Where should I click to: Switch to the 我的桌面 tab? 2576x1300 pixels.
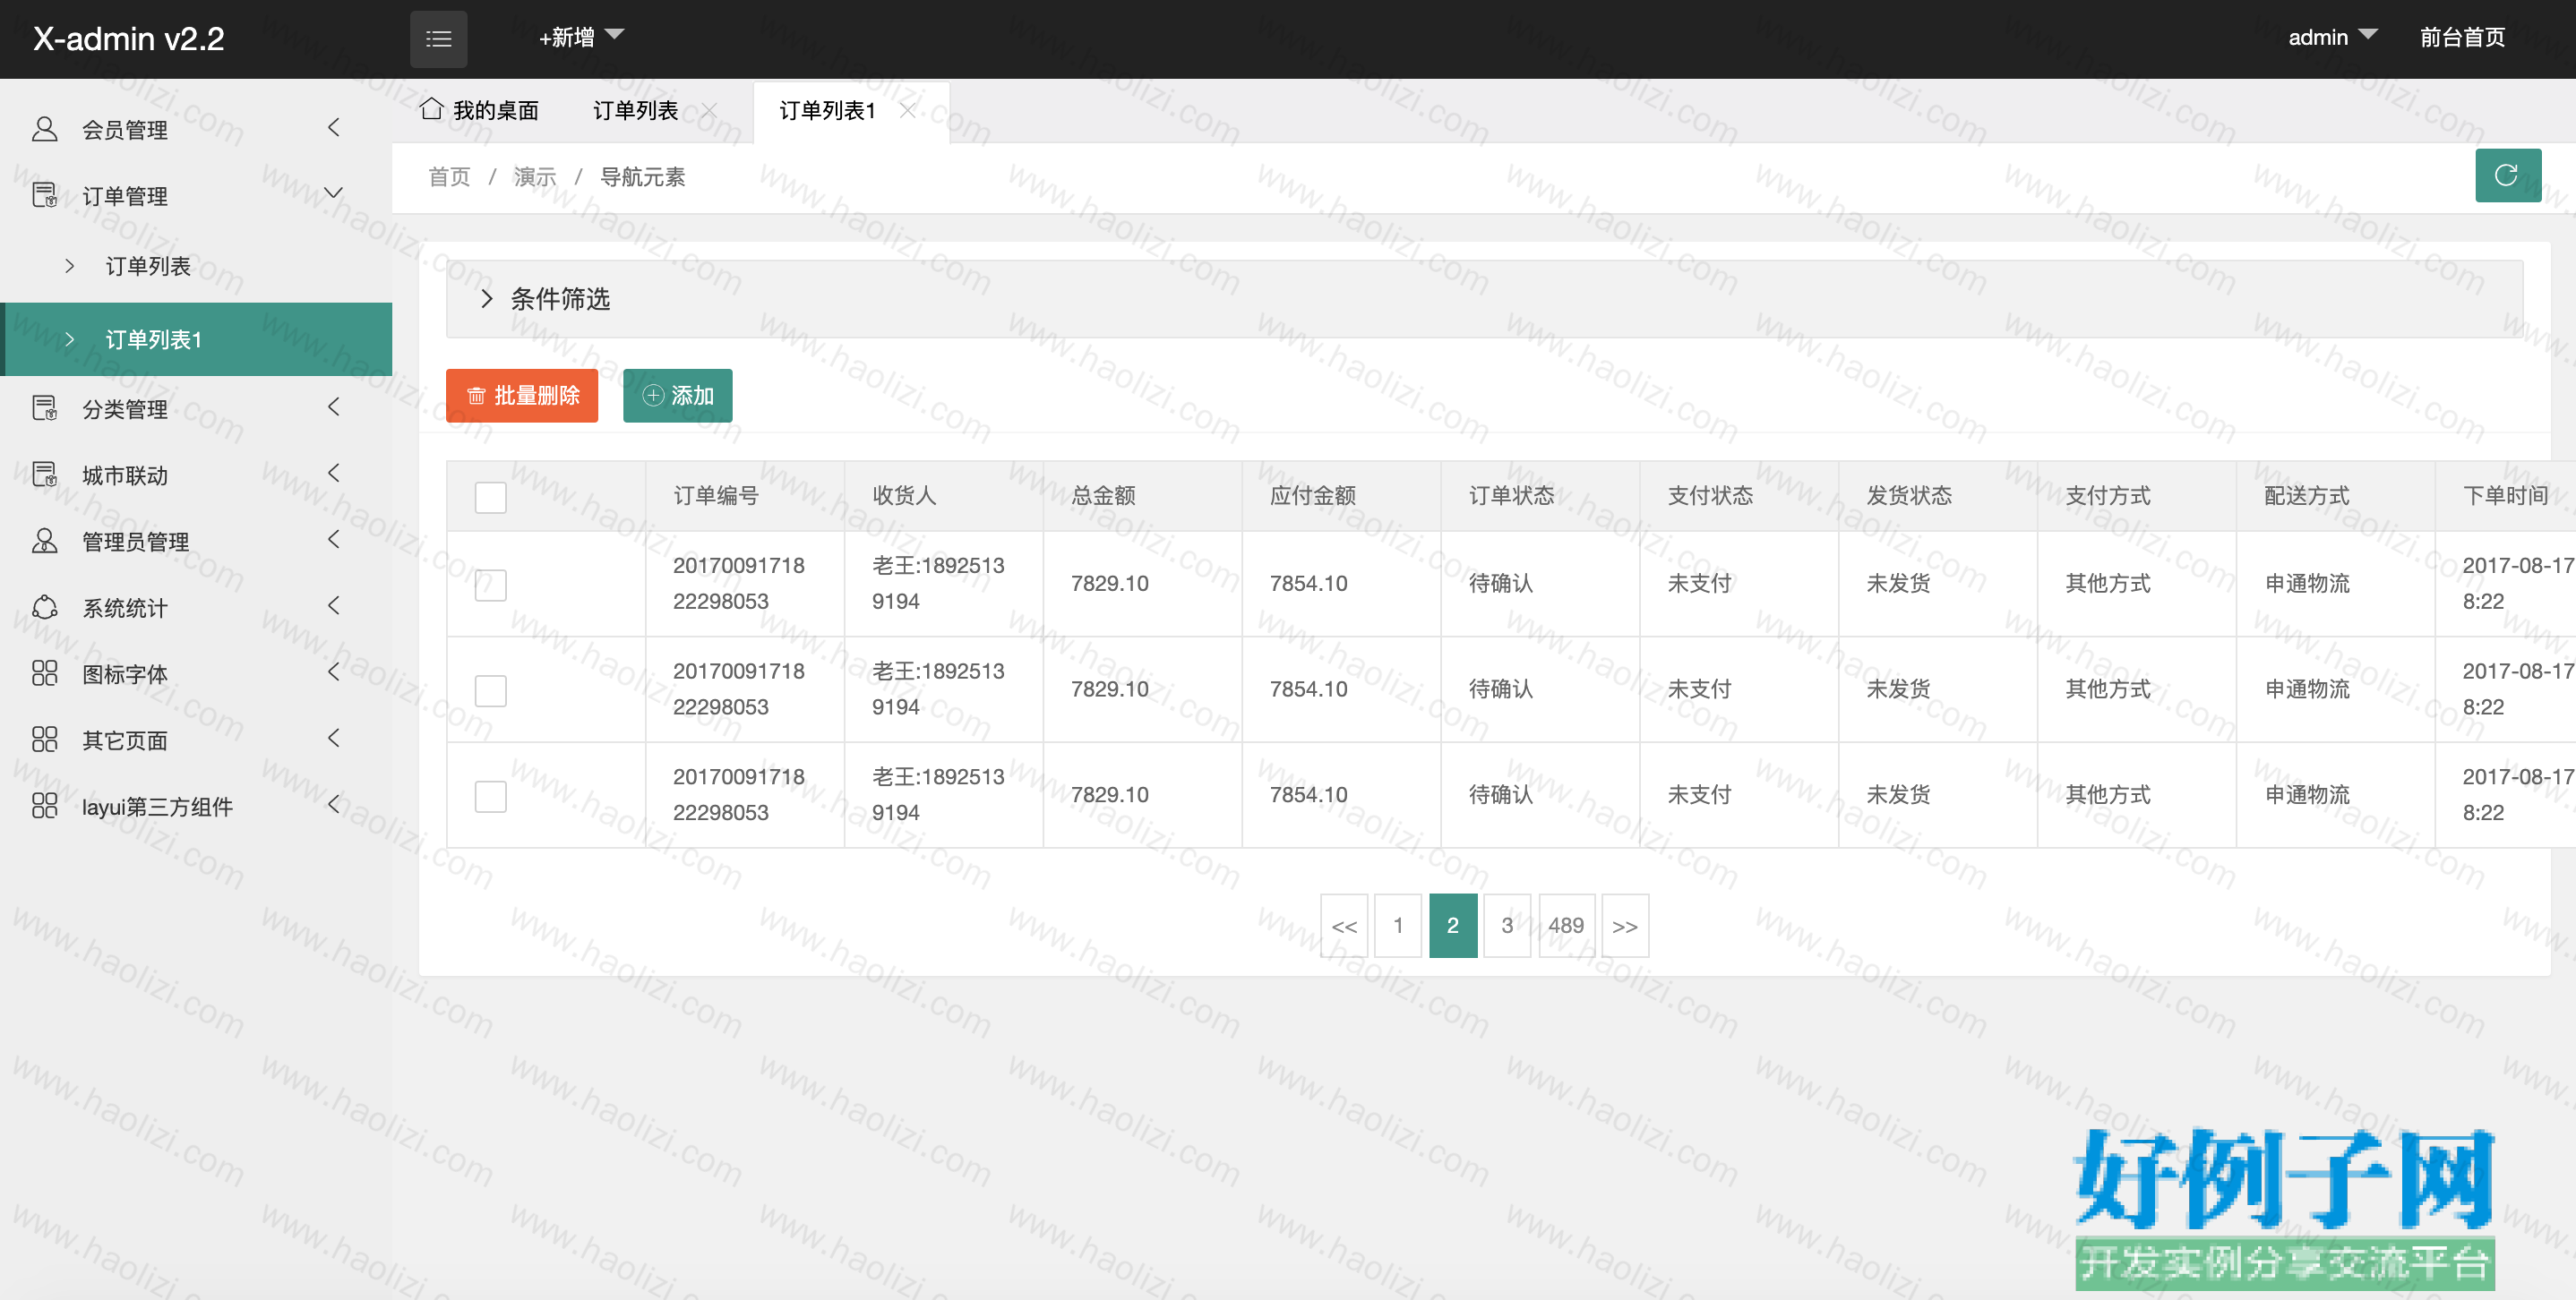pyautogui.click(x=479, y=110)
